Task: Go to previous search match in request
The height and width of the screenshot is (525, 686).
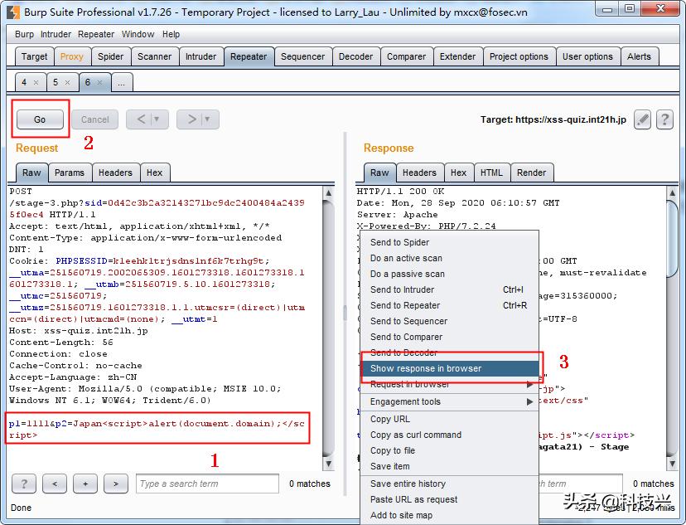Action: (55, 484)
